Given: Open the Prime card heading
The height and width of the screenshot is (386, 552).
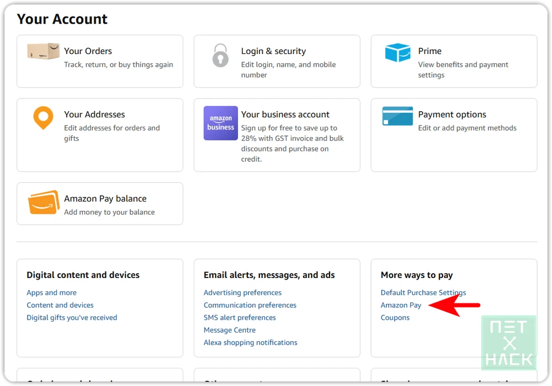Looking at the screenshot, I should [x=429, y=51].
